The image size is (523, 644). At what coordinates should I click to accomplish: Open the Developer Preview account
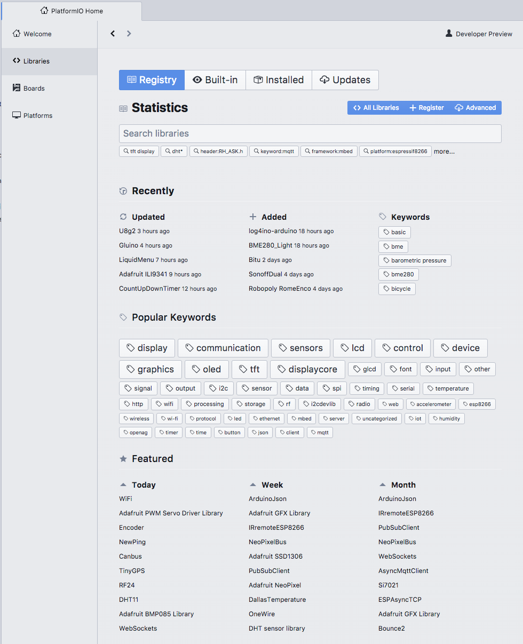479,34
